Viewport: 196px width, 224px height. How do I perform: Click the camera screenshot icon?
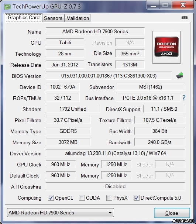(x=185, y=18)
